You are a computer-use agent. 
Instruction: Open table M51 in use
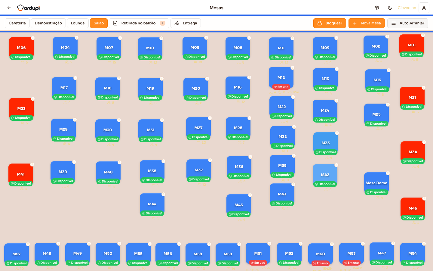coord(258,254)
